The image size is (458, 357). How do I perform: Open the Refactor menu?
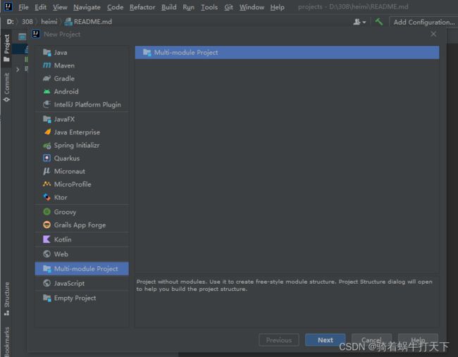[x=142, y=7]
